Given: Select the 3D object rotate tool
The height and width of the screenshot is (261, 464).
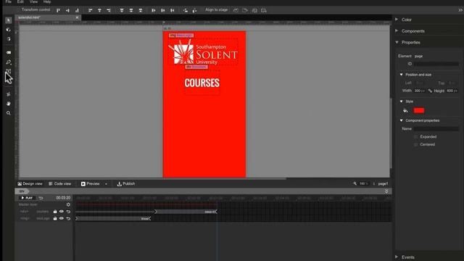Looking at the screenshot, I should click(x=8, y=30).
